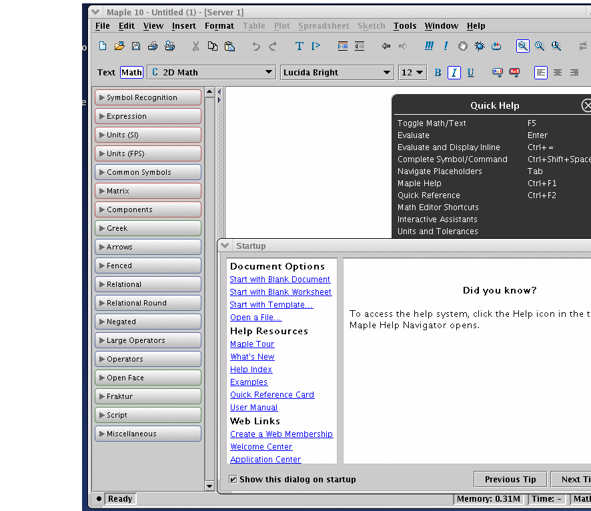Redo action toolbar icon

coord(273,46)
